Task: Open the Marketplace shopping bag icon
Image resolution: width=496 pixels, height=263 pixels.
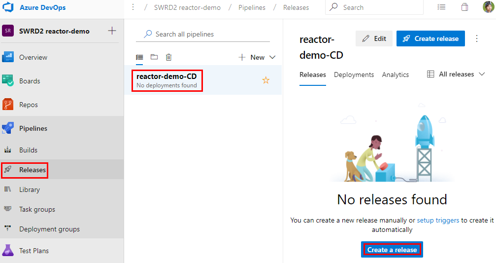Action: (464, 7)
